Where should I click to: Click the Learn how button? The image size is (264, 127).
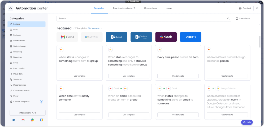point(243,19)
